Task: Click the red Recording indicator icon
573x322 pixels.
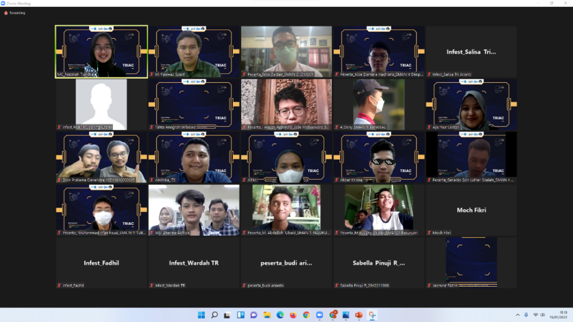Action: coord(6,13)
